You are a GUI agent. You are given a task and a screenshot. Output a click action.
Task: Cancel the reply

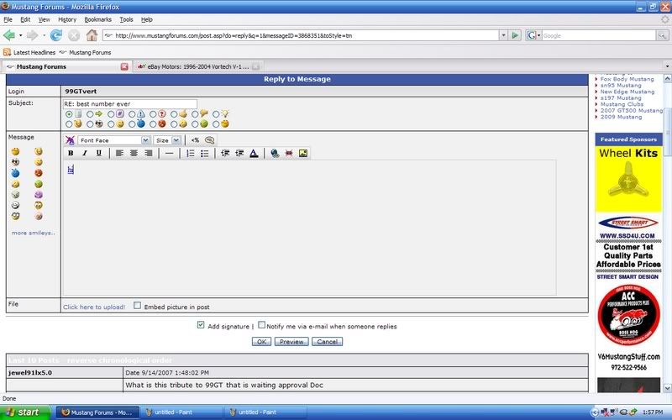pos(328,342)
